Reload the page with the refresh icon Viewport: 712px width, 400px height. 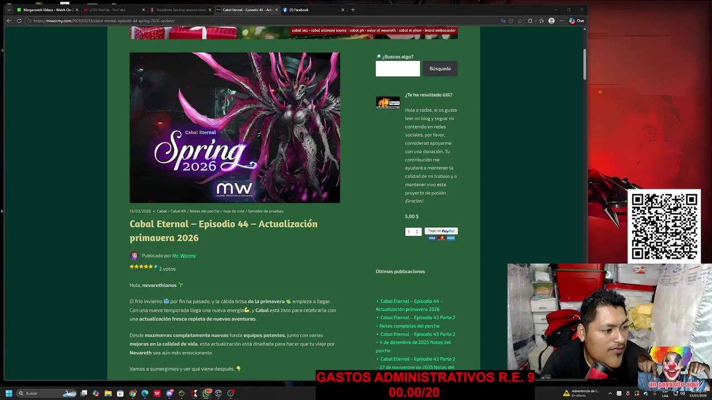pos(19,21)
